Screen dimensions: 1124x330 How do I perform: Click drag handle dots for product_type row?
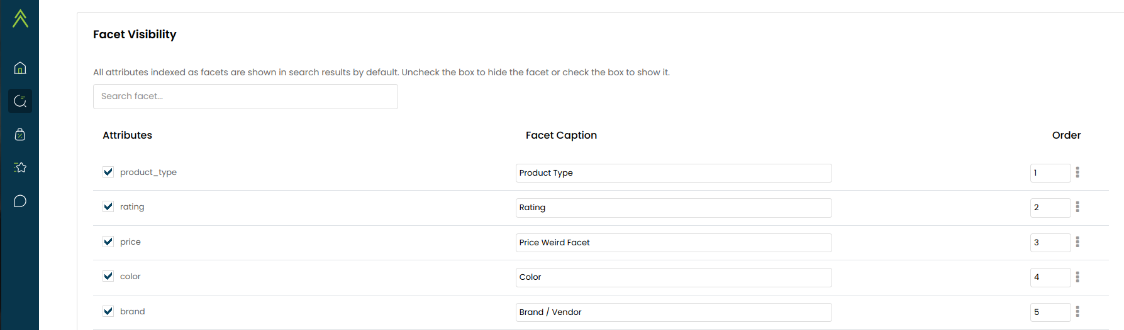point(1077,172)
